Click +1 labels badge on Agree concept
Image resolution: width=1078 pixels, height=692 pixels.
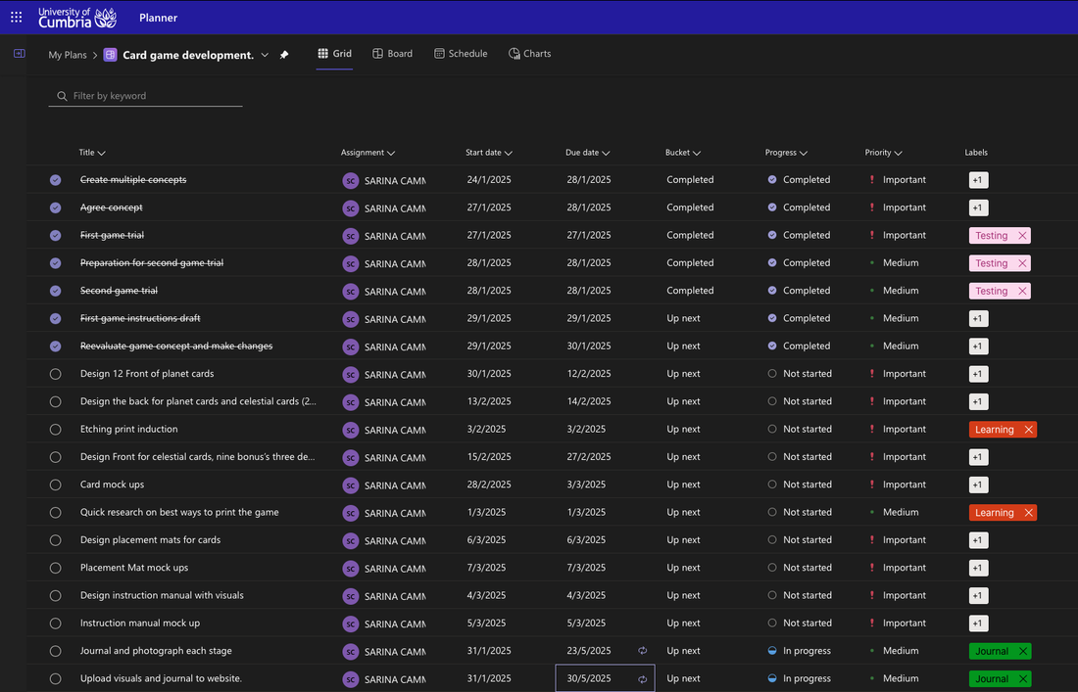pyautogui.click(x=978, y=208)
